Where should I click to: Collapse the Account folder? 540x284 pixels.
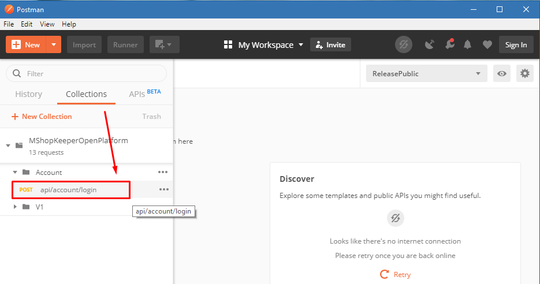[15, 172]
